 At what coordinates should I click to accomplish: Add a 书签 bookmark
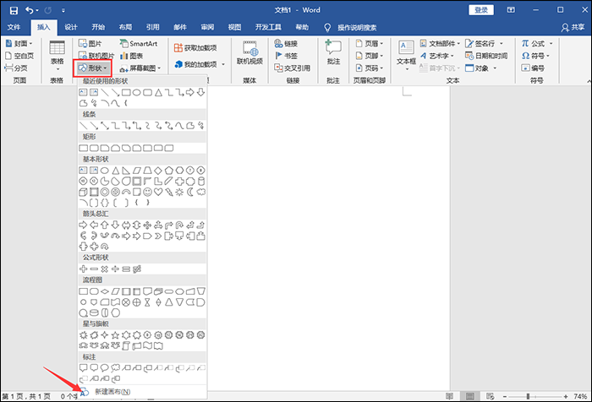pyautogui.click(x=286, y=56)
